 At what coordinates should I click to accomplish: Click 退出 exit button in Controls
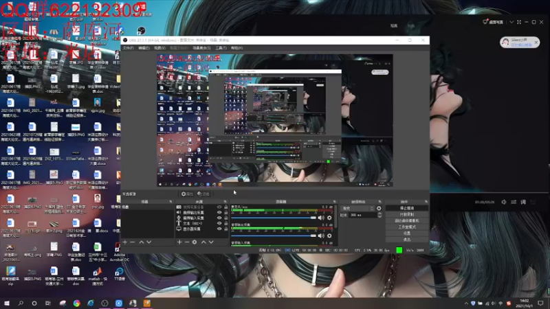pos(407,240)
